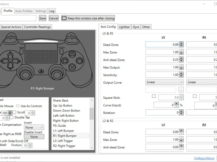Open the Other tab
The image size is (217, 162).
coord(146,27)
